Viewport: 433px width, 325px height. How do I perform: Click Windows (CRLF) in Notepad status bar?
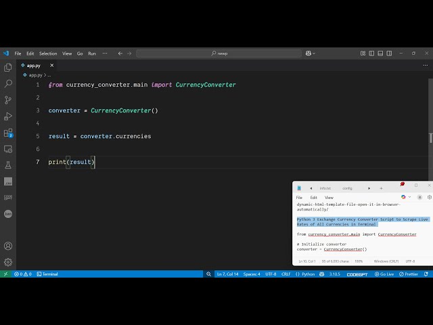[386, 261]
